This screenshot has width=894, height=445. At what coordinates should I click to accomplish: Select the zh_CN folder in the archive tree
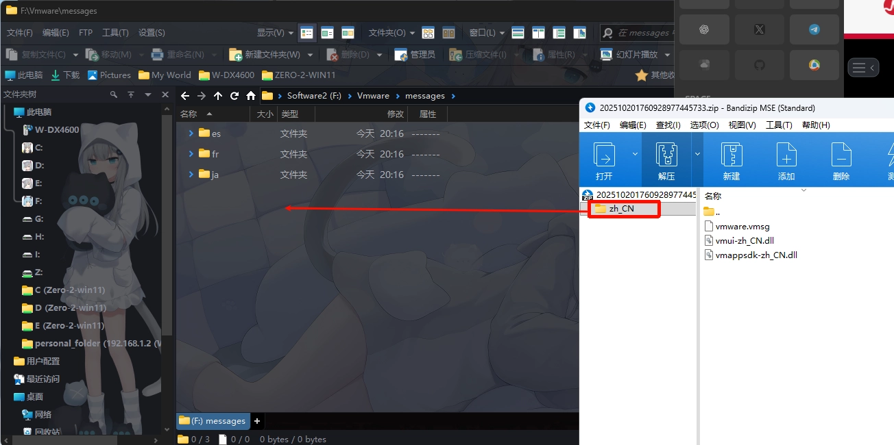621,209
